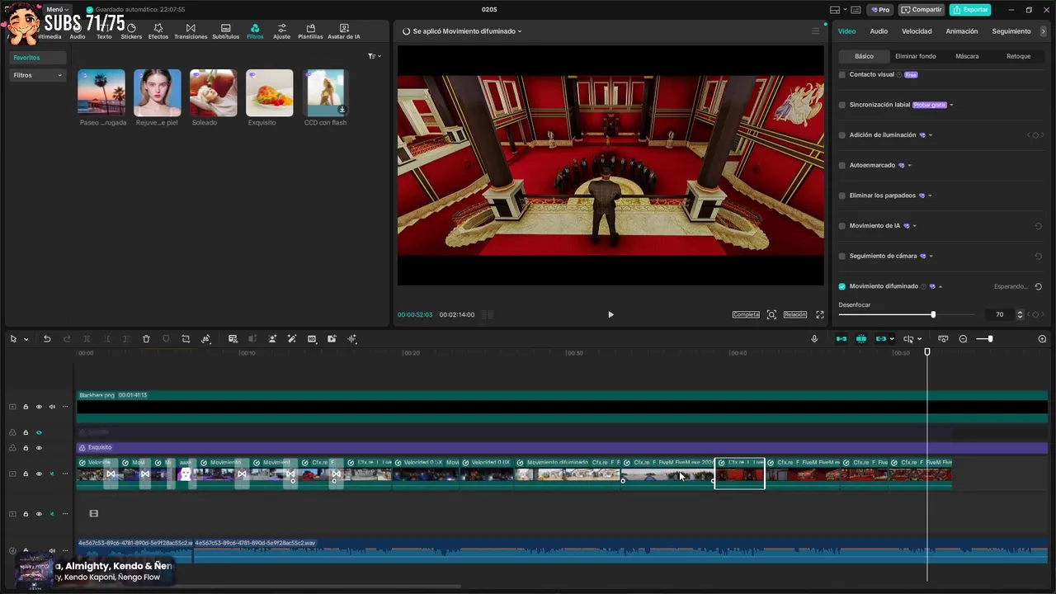This screenshot has width=1056, height=594.
Task: Zoom out the timeline with minus magnifier
Action: (963, 339)
